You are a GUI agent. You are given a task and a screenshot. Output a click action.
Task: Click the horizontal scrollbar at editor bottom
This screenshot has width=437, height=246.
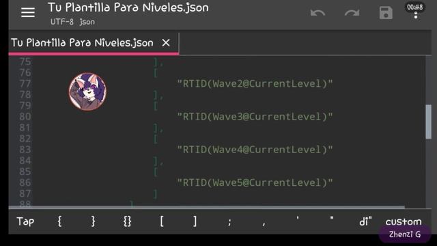[x=206, y=207]
